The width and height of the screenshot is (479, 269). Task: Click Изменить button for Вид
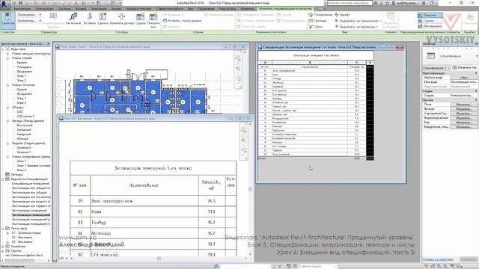pos(464,123)
